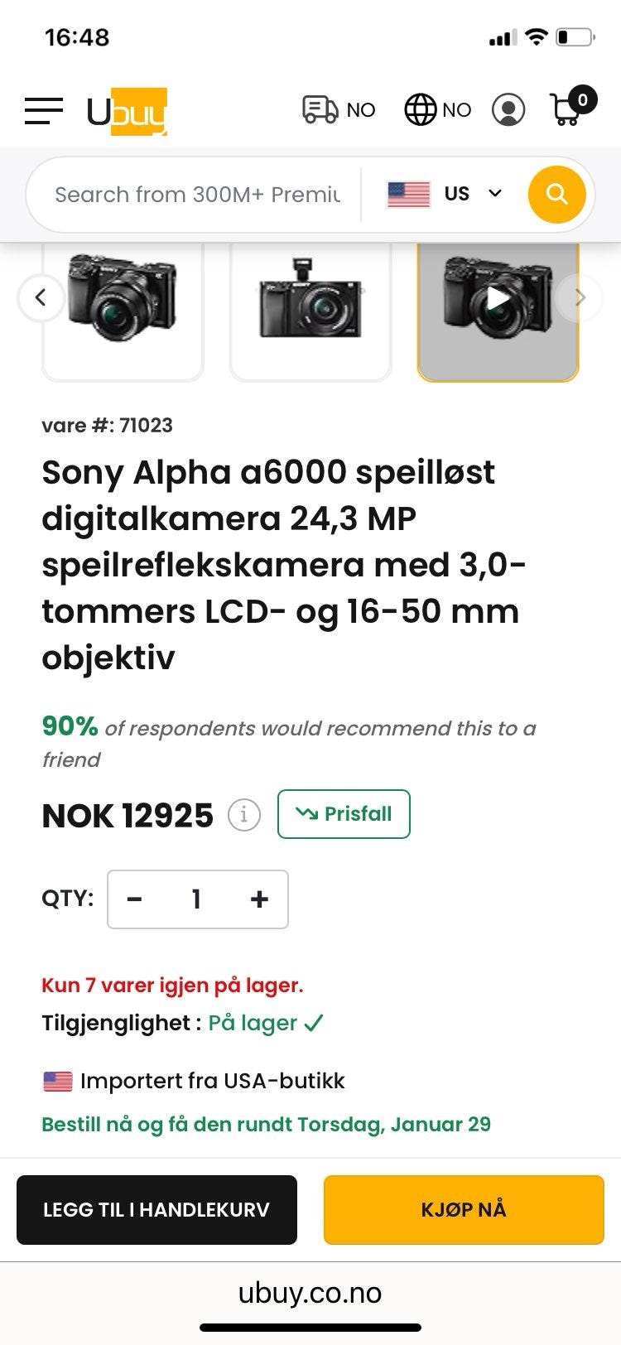
Task: Go to previous product image arrow
Action: click(41, 296)
